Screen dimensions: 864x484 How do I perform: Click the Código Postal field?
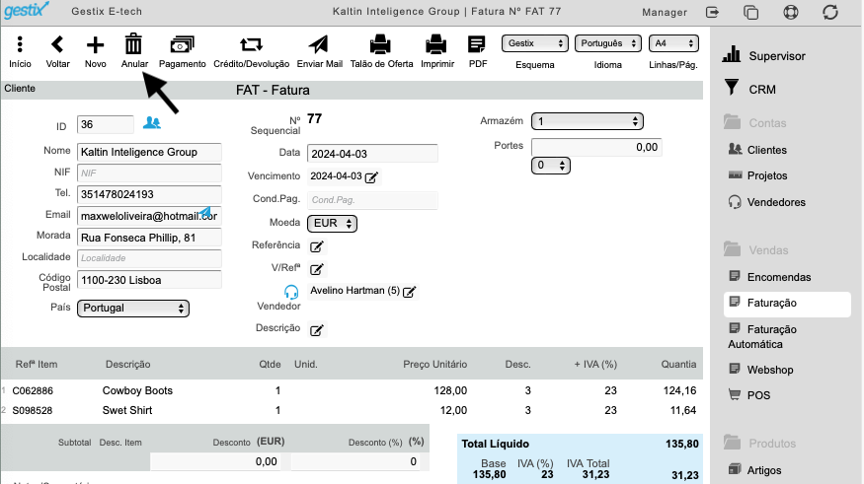tap(149, 281)
